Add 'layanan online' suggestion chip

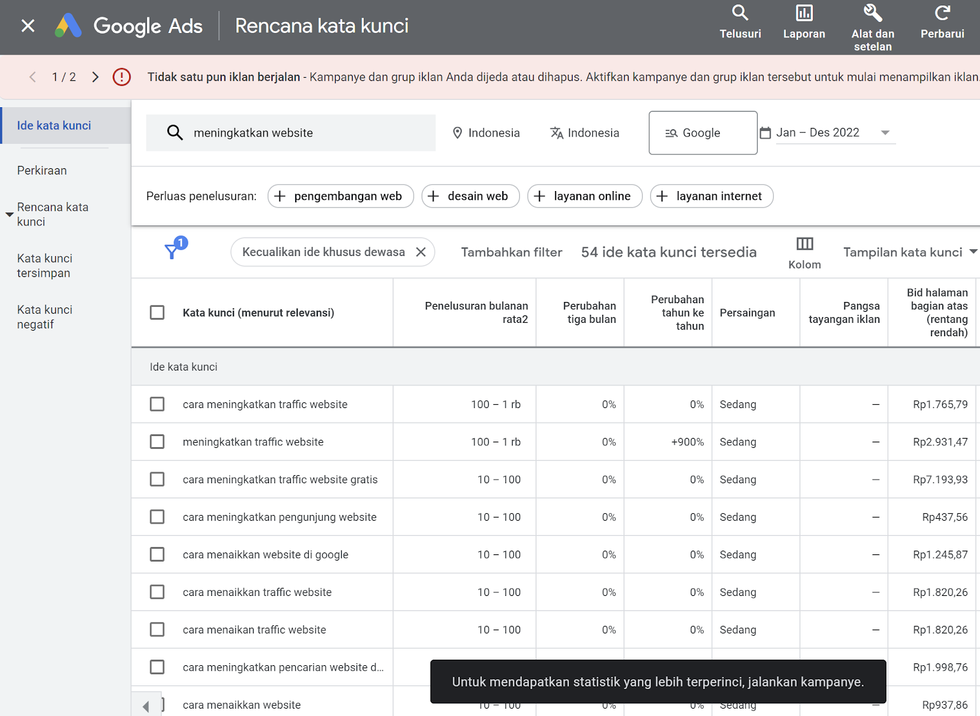(584, 196)
